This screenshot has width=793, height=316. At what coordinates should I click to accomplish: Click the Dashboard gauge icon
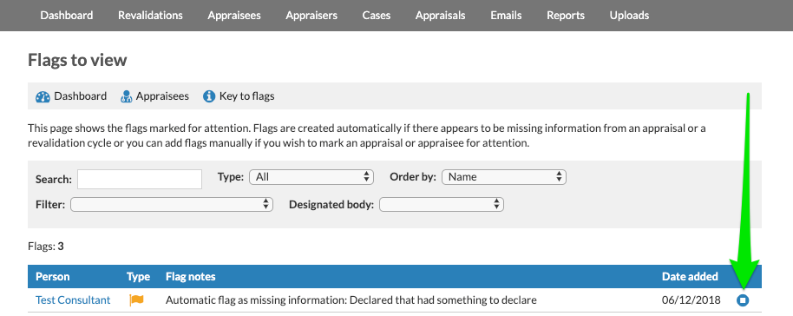tap(43, 96)
